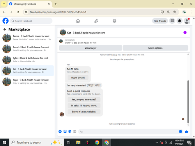Image resolution: width=195 pixels, height=146 pixels.
Task: Send quick response 'In talks. I'll let you know.'
Action: [x=84, y=106]
